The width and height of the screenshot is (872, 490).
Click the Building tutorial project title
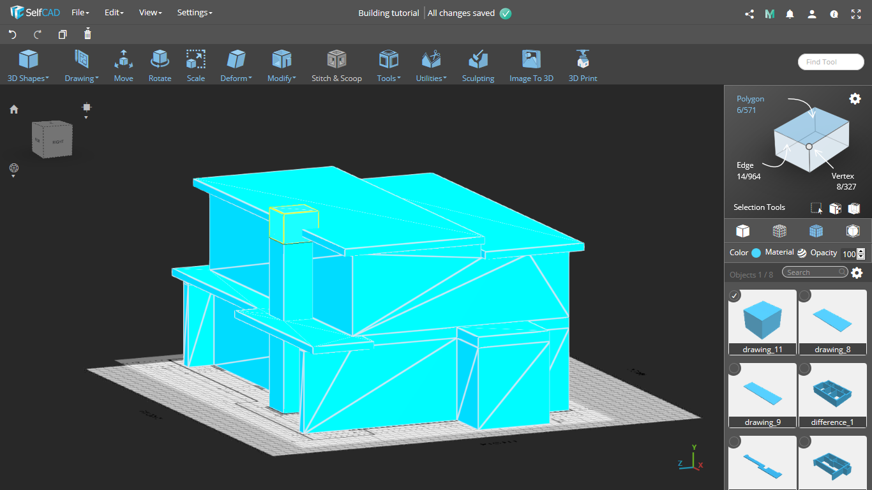[x=389, y=13]
